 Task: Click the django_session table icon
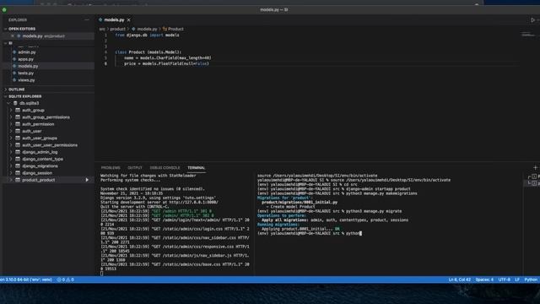18,173
